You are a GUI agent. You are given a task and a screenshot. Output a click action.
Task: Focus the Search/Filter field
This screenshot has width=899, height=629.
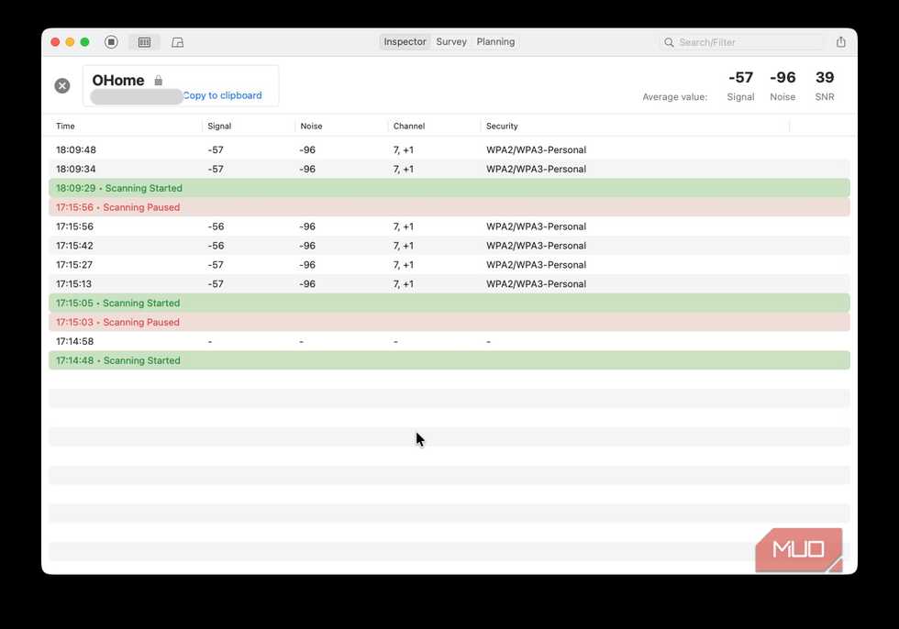(743, 42)
